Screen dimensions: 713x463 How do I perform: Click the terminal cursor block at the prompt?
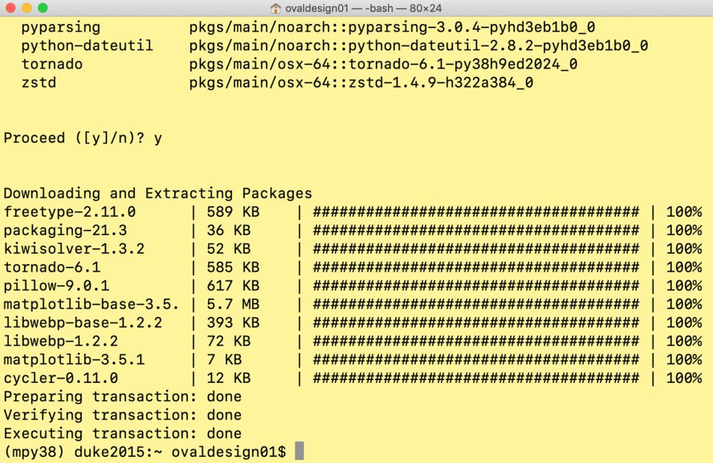click(299, 451)
